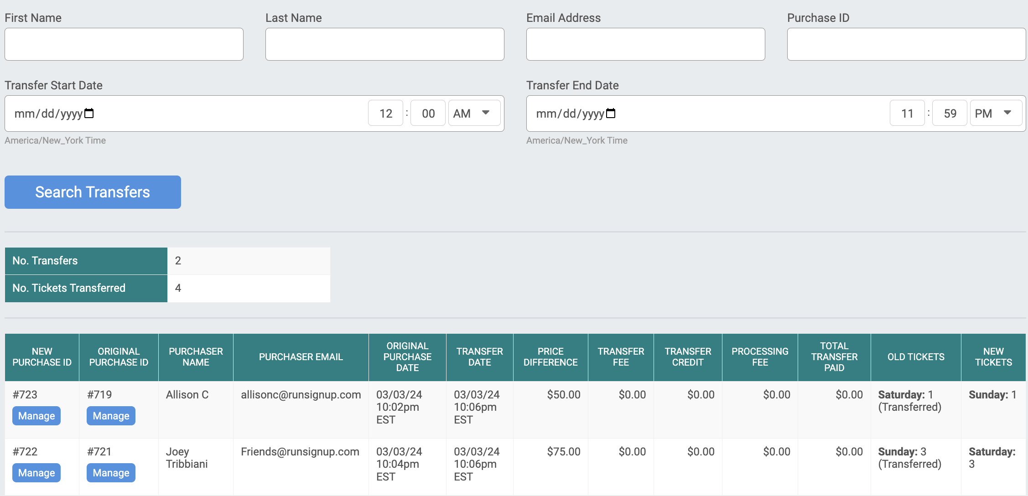Viewport: 1028px width, 496px height.
Task: Click into the Email Address field
Action: [645, 44]
